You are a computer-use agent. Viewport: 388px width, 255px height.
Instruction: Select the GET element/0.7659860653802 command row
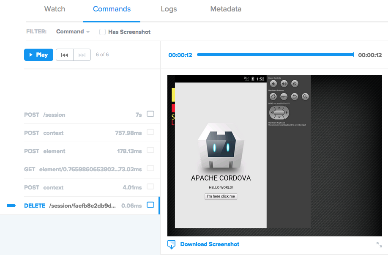pyautogui.click(x=92, y=169)
